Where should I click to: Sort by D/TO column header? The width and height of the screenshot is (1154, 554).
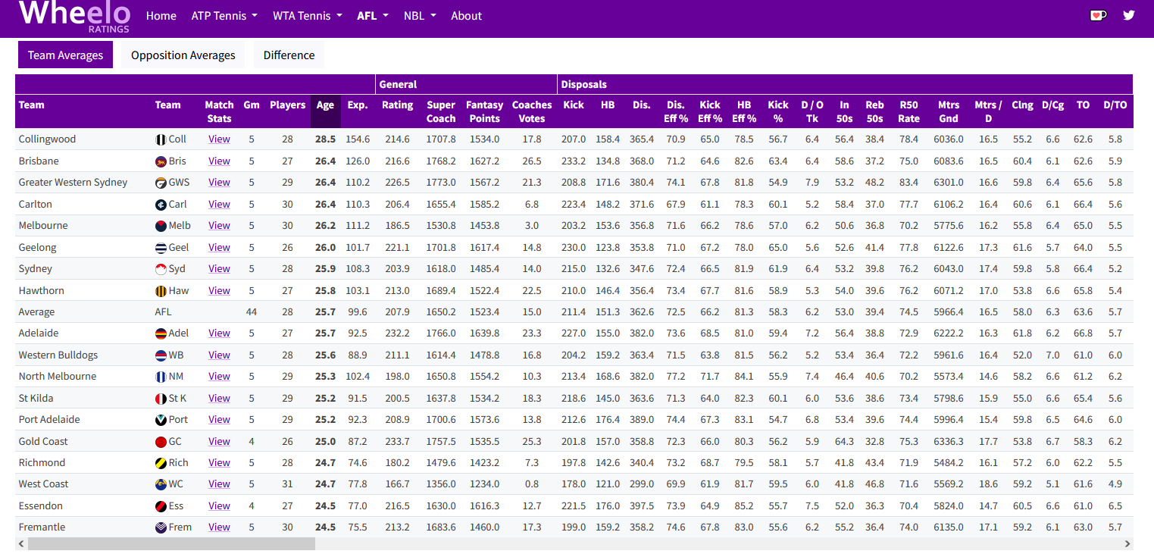coord(1115,111)
